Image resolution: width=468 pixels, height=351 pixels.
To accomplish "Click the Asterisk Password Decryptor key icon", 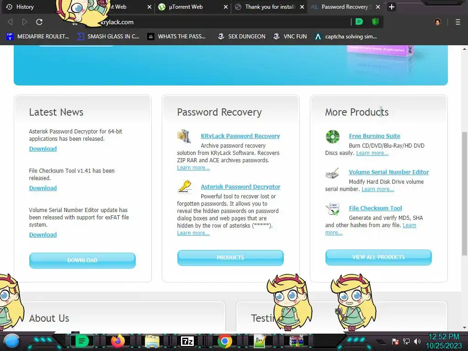I will point(185,187).
